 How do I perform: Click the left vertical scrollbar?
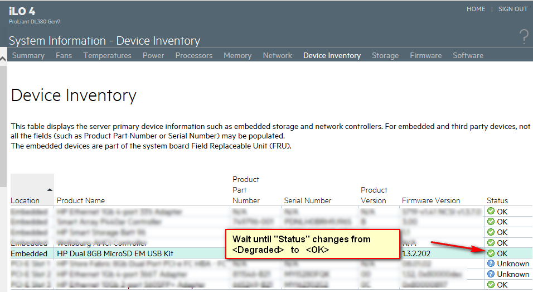[3, 126]
